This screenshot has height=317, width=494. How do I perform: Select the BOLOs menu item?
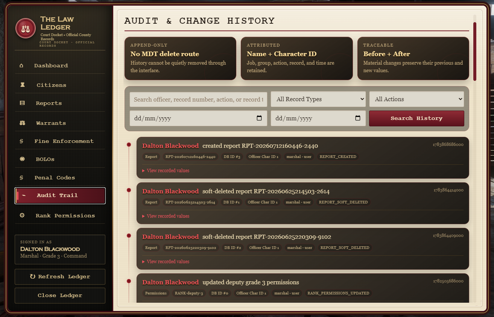tap(60, 159)
